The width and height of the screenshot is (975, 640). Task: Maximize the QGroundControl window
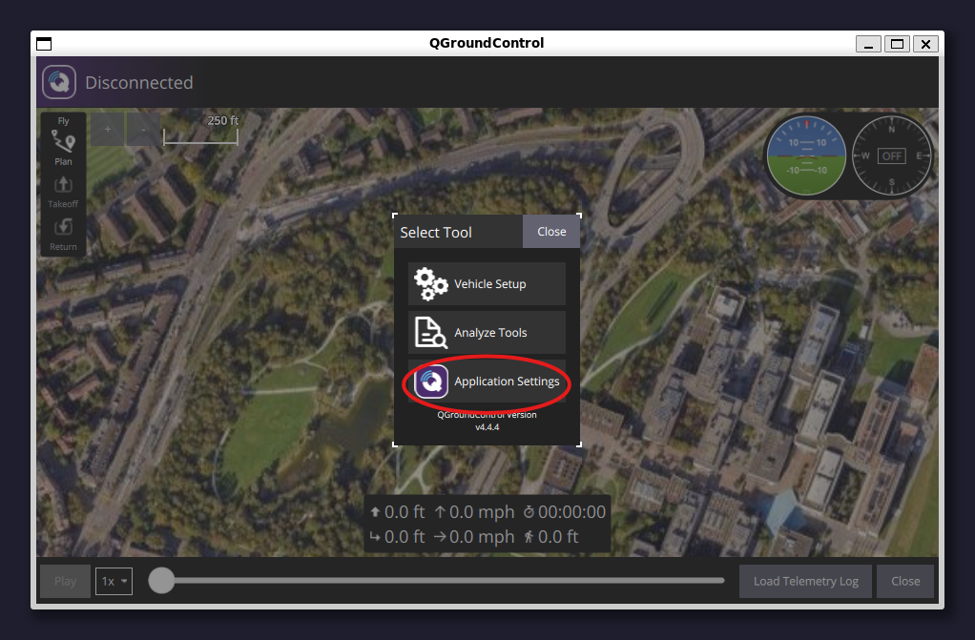coord(897,44)
